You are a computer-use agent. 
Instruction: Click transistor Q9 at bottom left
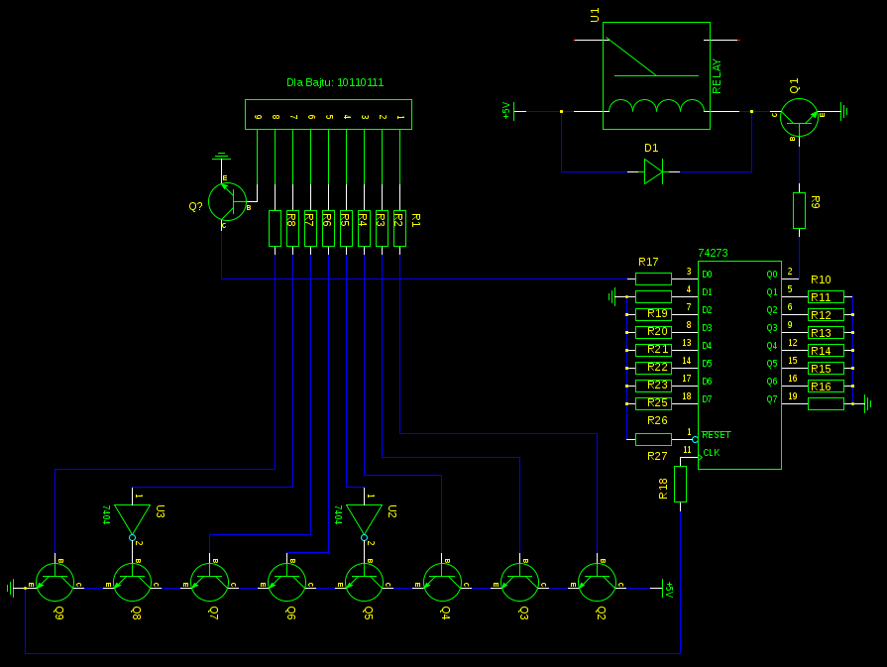[55, 583]
